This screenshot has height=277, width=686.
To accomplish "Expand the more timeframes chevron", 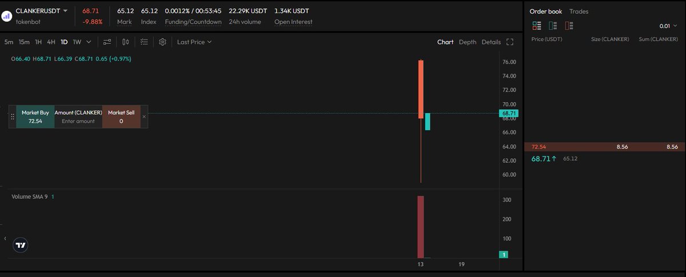I will 89,42.
